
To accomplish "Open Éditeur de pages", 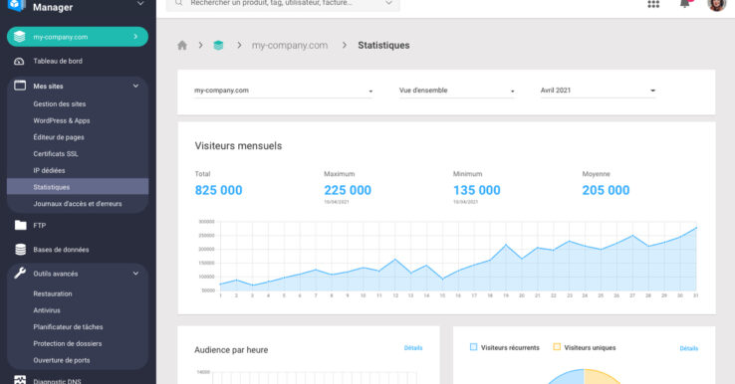I will tap(59, 137).
